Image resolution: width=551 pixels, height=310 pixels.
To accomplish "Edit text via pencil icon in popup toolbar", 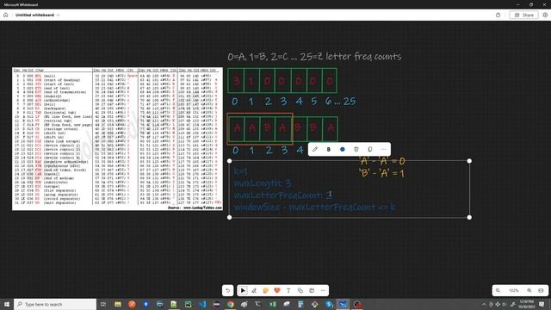I will coord(315,149).
